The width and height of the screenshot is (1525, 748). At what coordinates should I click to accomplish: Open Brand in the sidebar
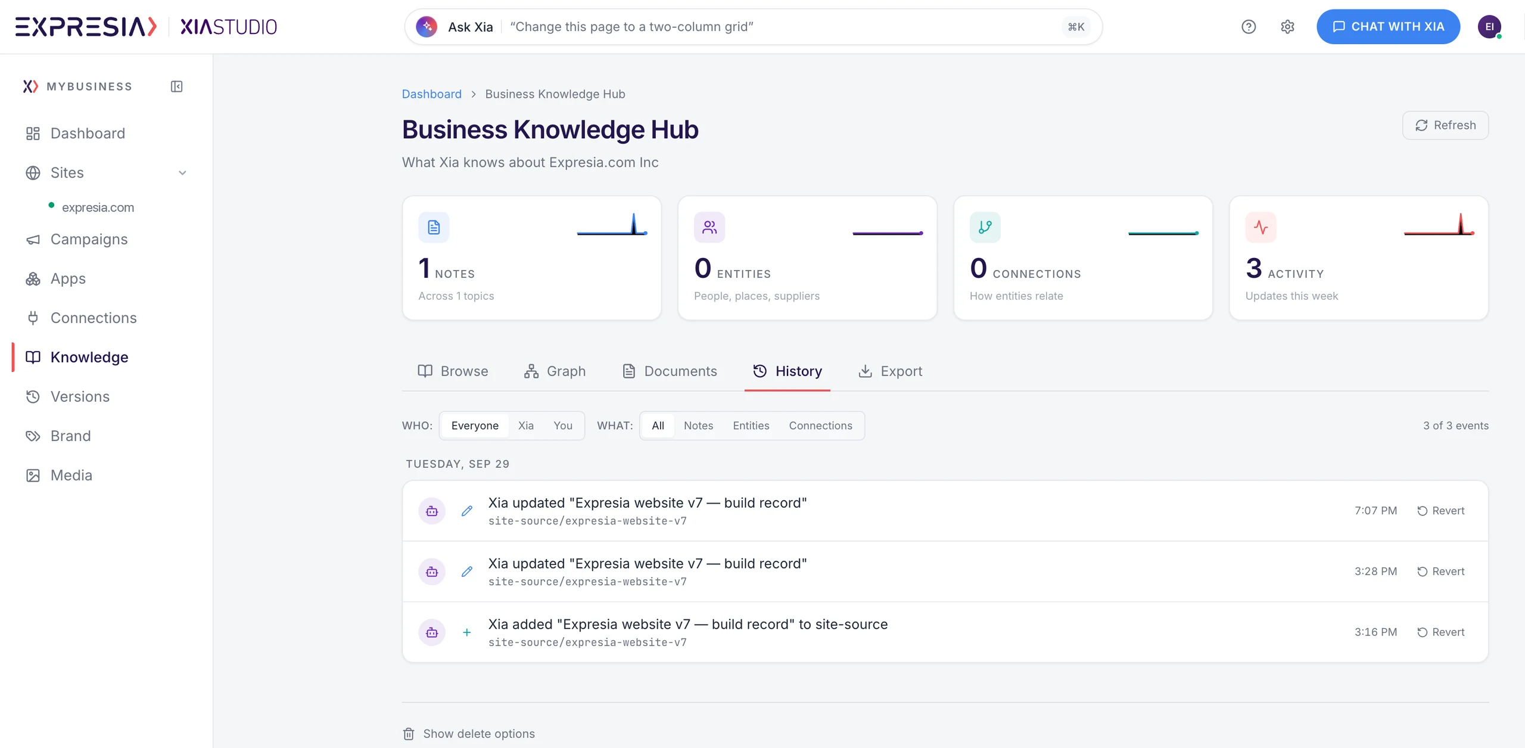point(70,436)
